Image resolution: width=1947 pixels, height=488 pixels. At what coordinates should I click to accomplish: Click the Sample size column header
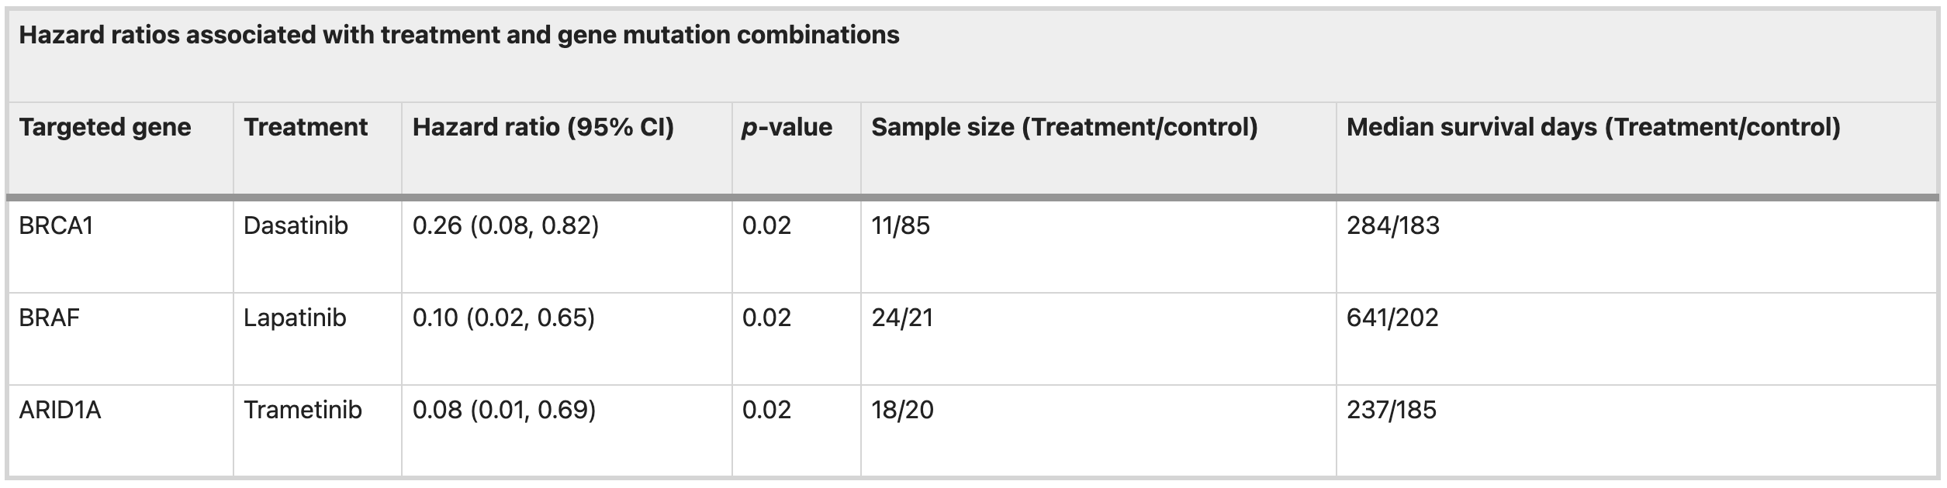point(1064,128)
